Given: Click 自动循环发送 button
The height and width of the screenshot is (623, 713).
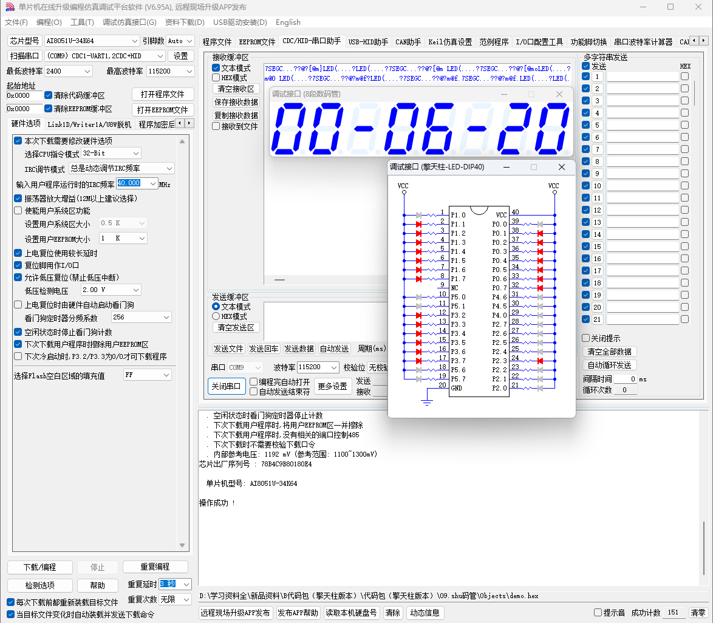Looking at the screenshot, I should [x=609, y=365].
